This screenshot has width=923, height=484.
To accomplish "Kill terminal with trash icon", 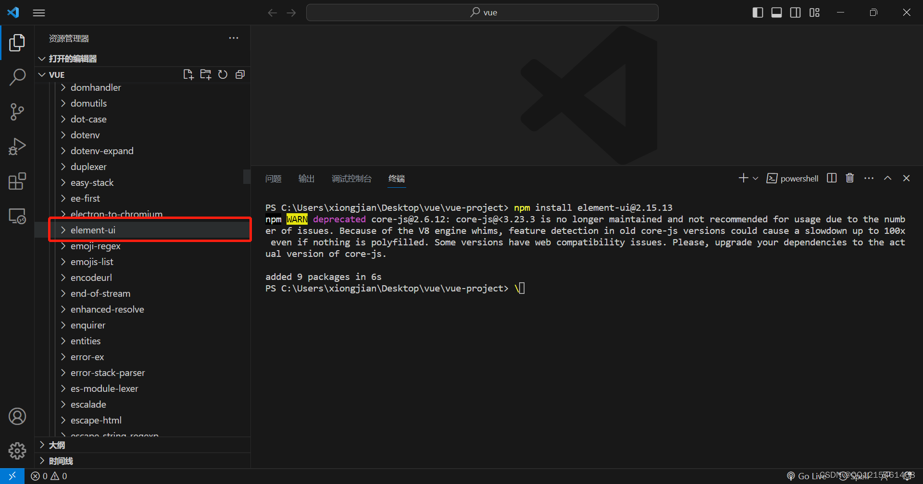I will point(850,178).
